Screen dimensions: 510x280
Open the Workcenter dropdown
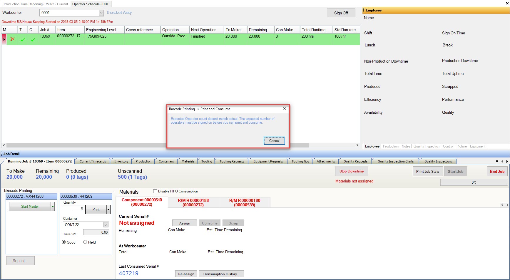pyautogui.click(x=101, y=13)
